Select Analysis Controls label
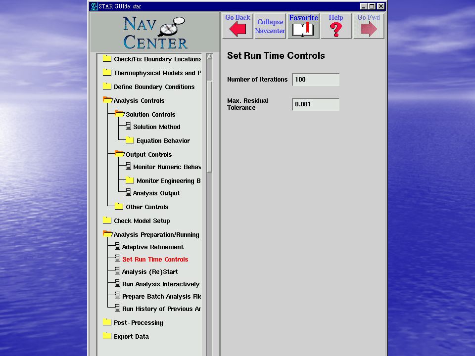 point(139,101)
